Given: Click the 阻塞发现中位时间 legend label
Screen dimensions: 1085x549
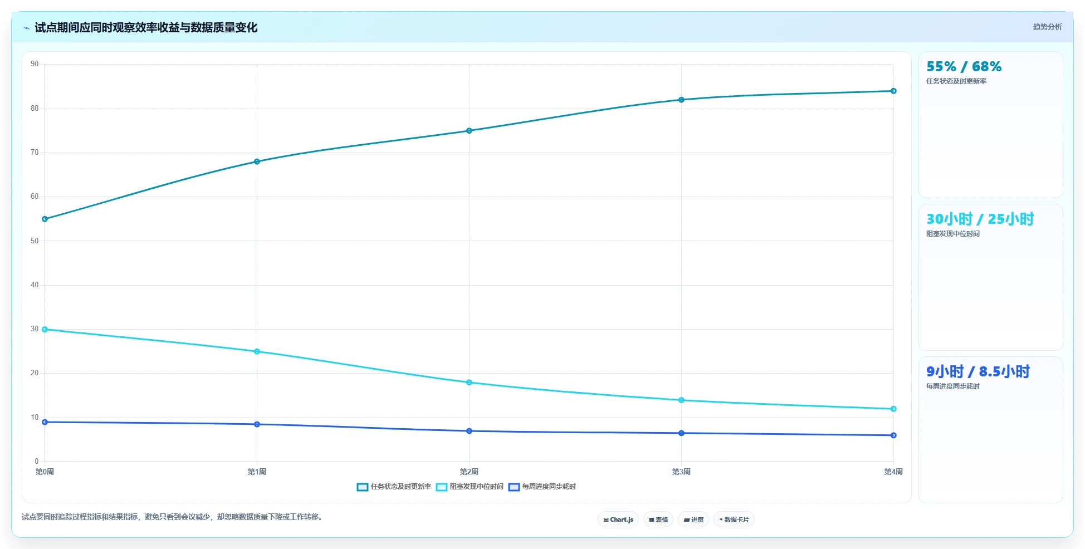Looking at the screenshot, I should 477,487.
